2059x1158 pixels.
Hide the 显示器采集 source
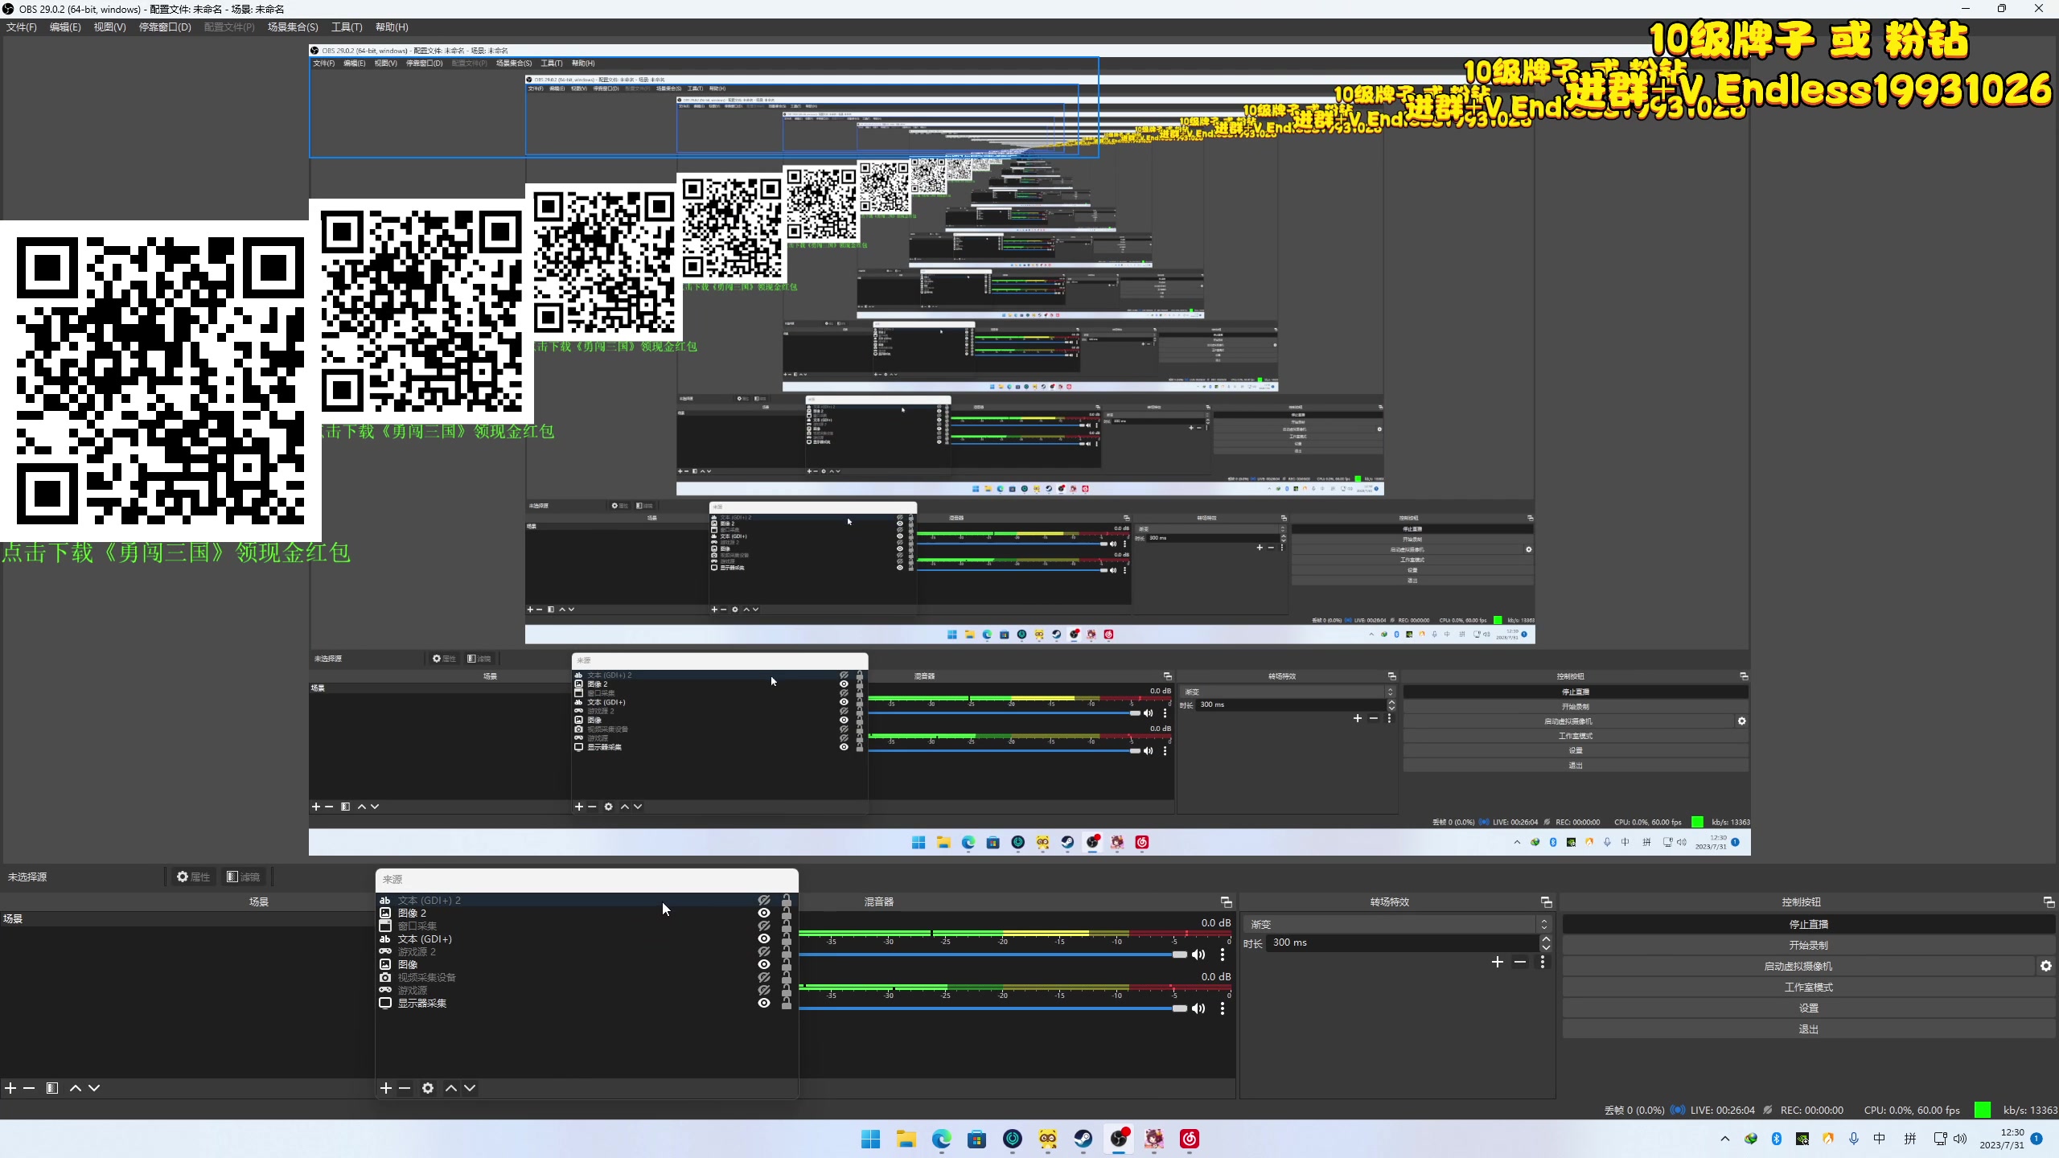coord(764,1003)
